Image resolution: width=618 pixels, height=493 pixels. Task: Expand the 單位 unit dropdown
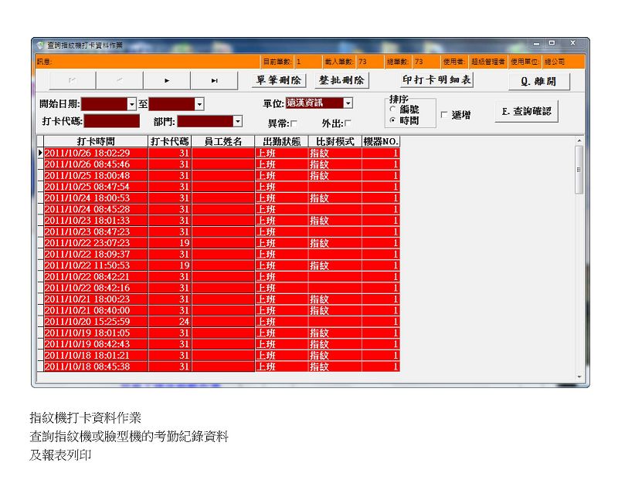point(348,103)
